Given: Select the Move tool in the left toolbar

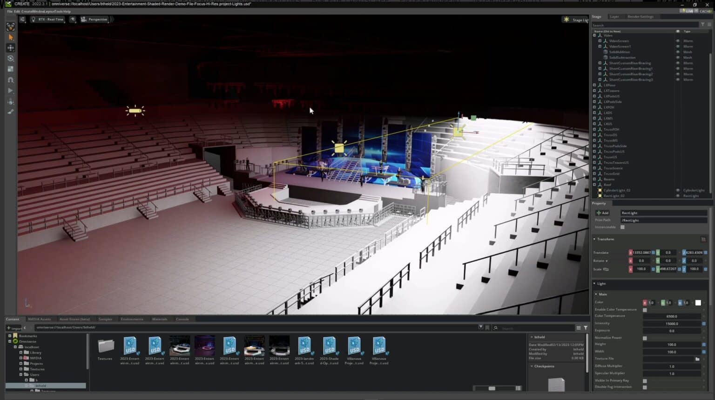Looking at the screenshot, I should click(x=10, y=47).
